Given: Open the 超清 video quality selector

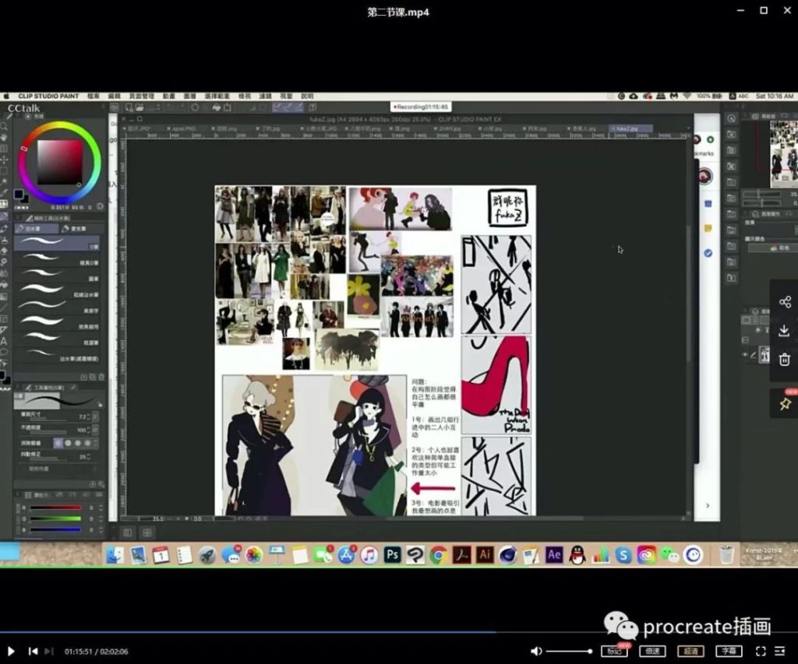Looking at the screenshot, I should 690,651.
